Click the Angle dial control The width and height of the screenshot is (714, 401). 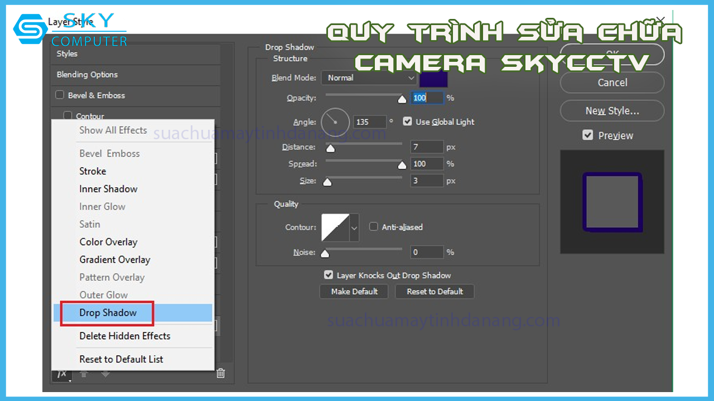click(335, 122)
